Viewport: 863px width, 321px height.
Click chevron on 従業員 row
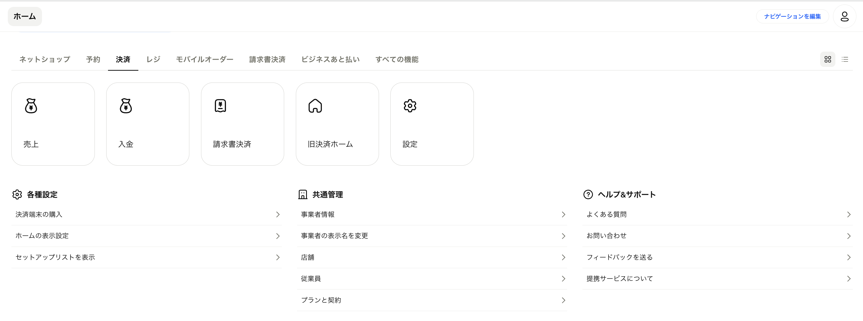[x=564, y=279]
